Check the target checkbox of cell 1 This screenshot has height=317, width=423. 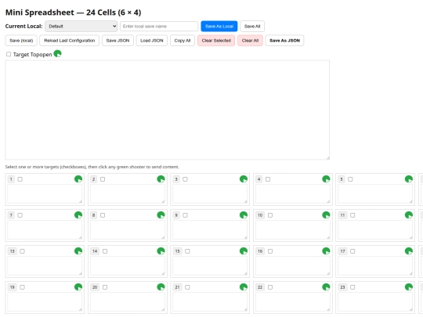click(20, 179)
